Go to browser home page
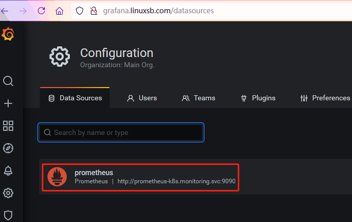The height and width of the screenshot is (222, 352). point(60,10)
